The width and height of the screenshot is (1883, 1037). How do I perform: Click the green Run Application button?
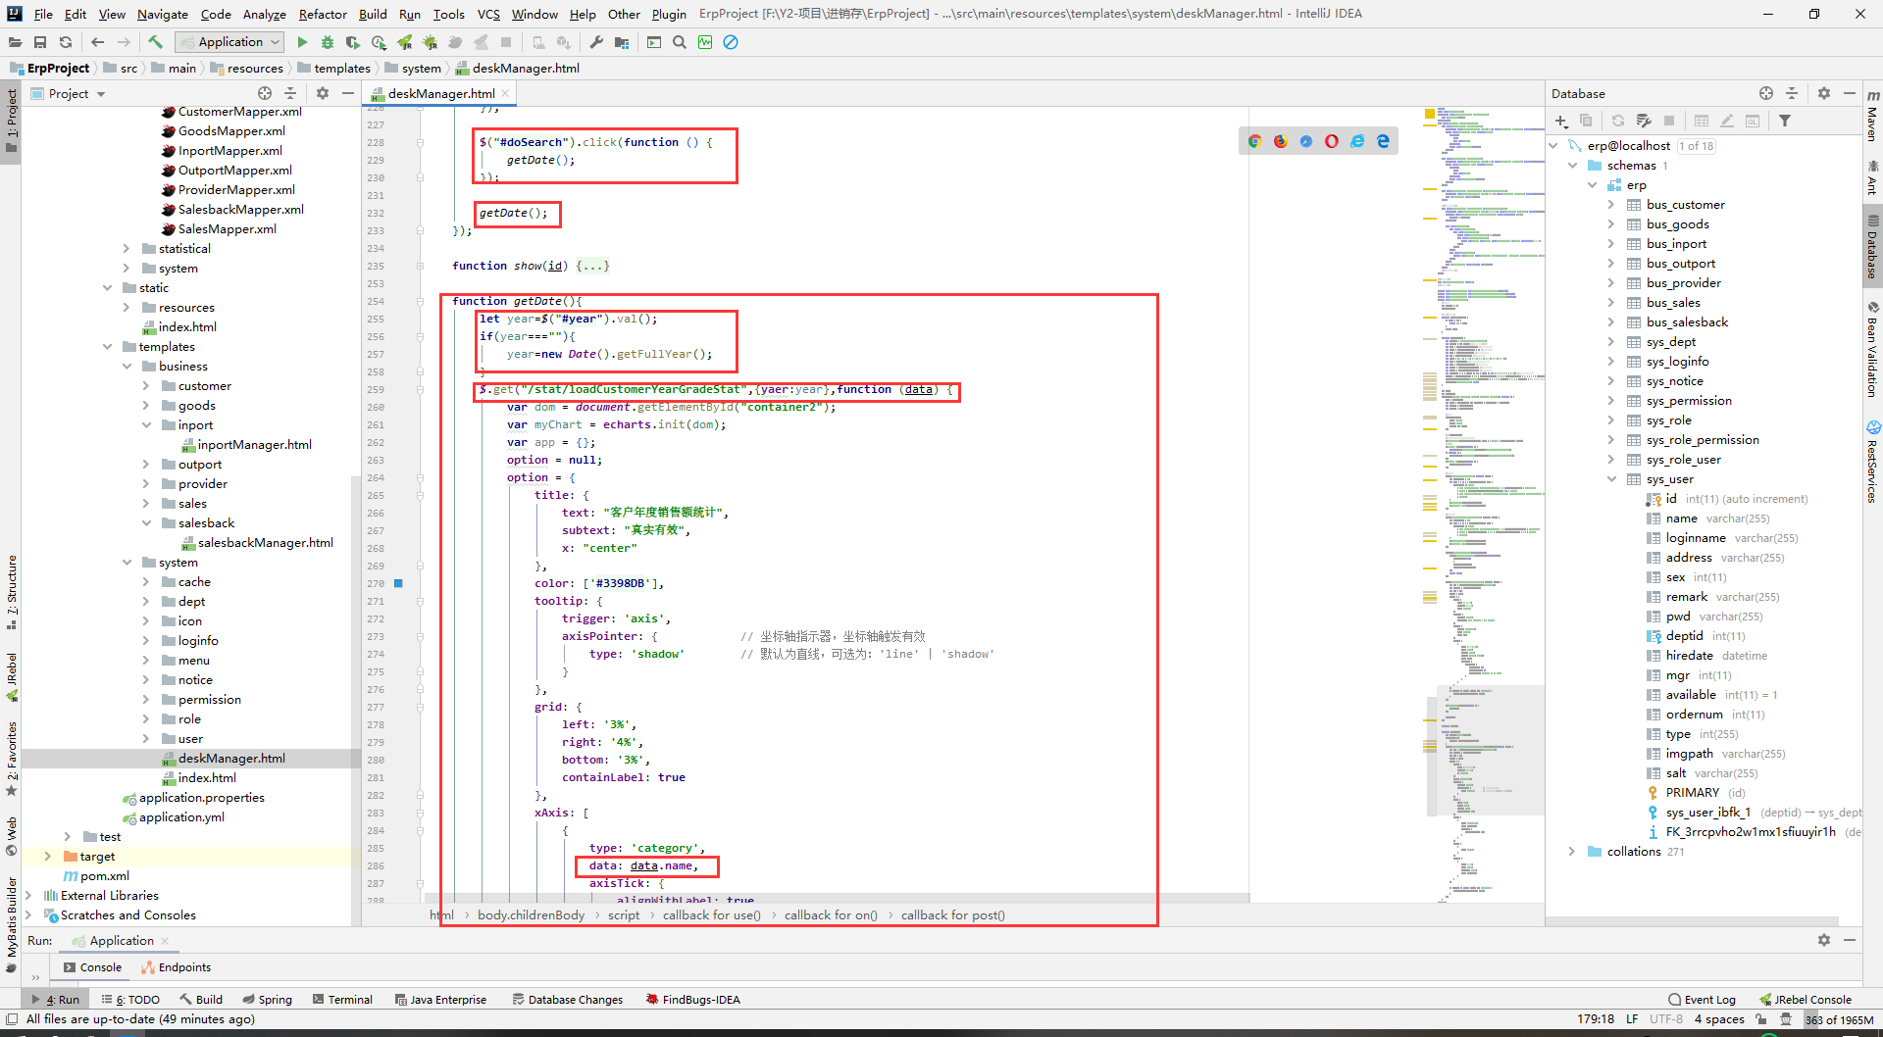click(302, 42)
